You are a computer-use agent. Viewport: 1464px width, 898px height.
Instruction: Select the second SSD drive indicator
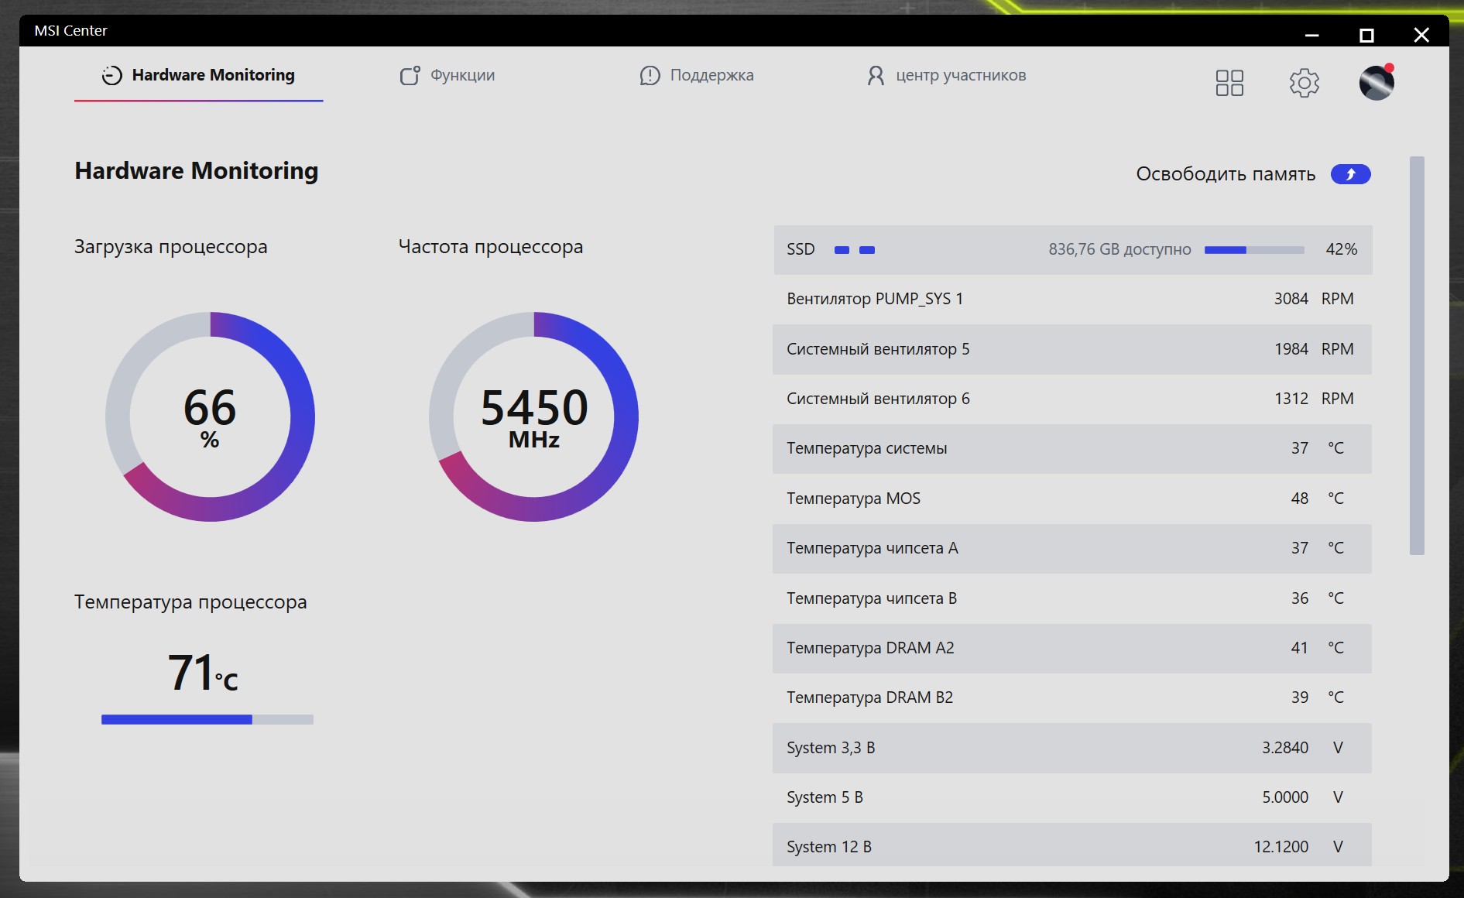pyautogui.click(x=867, y=250)
